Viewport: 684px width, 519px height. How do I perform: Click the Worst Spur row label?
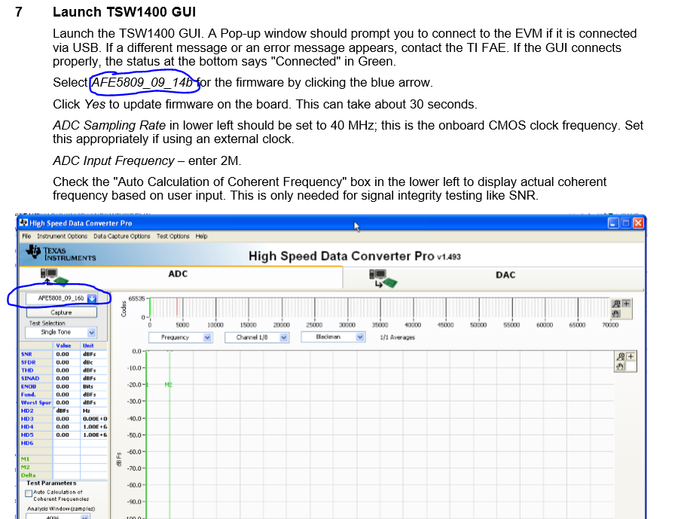tap(36, 402)
